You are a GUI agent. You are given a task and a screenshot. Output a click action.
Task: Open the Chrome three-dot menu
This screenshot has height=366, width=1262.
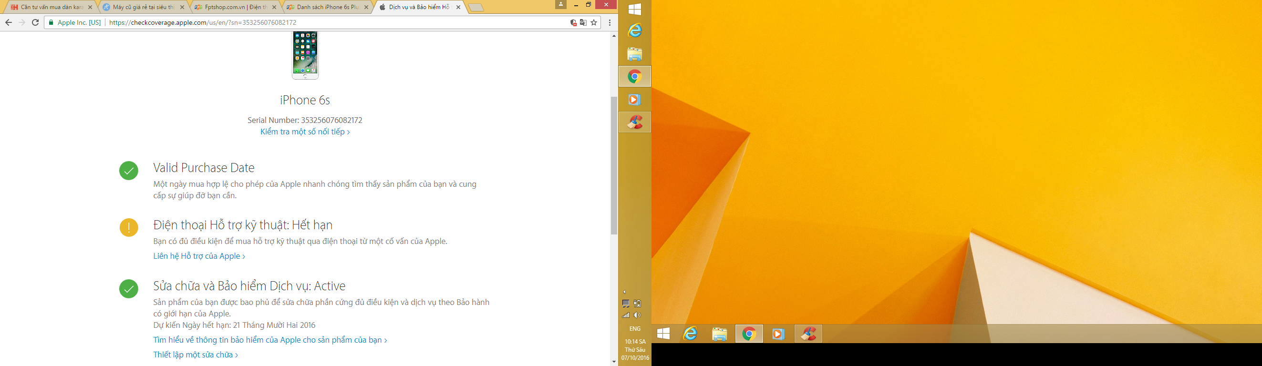tap(610, 22)
